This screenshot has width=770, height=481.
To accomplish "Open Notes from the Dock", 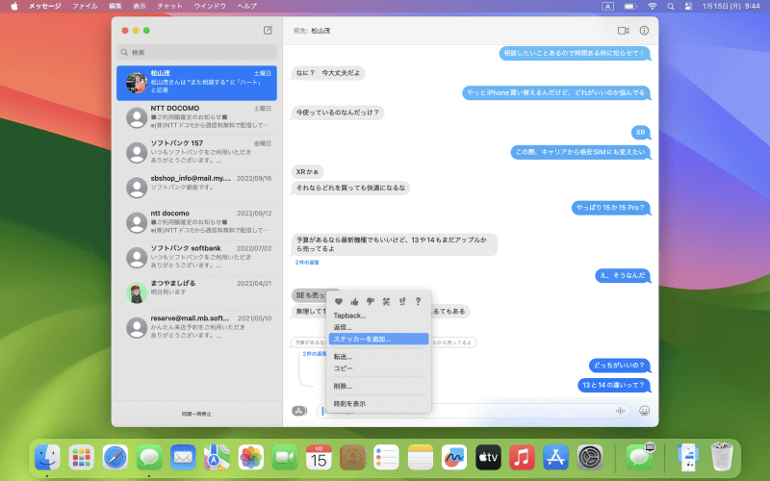I will [x=421, y=457].
